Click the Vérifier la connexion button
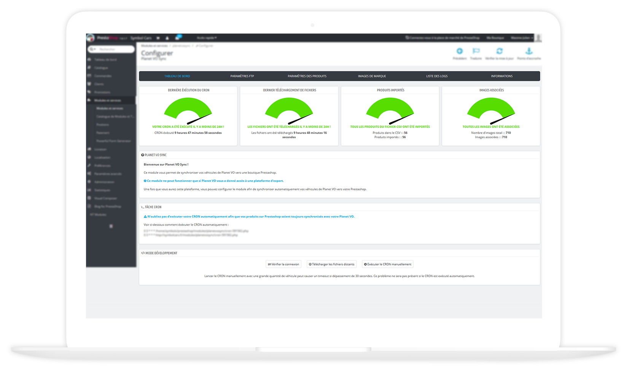Image resolution: width=627 pixels, height=387 pixels. pos(283,264)
